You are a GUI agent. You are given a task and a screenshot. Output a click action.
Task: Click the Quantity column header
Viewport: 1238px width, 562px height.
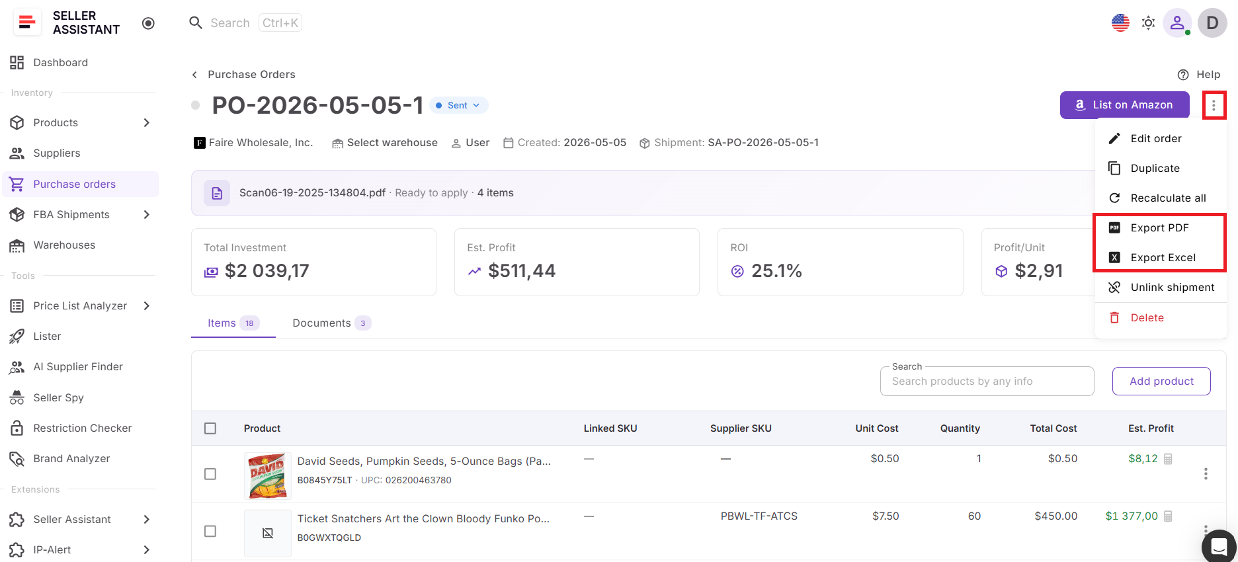(x=960, y=428)
